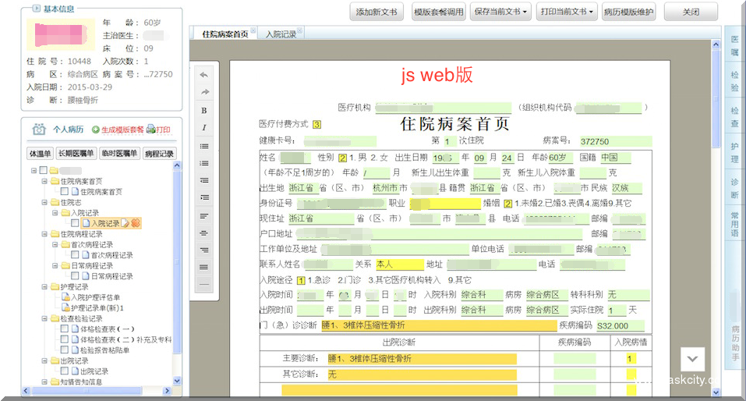746x401 pixels.
Task: Check the root patient folder checkbox
Action: tap(44, 170)
